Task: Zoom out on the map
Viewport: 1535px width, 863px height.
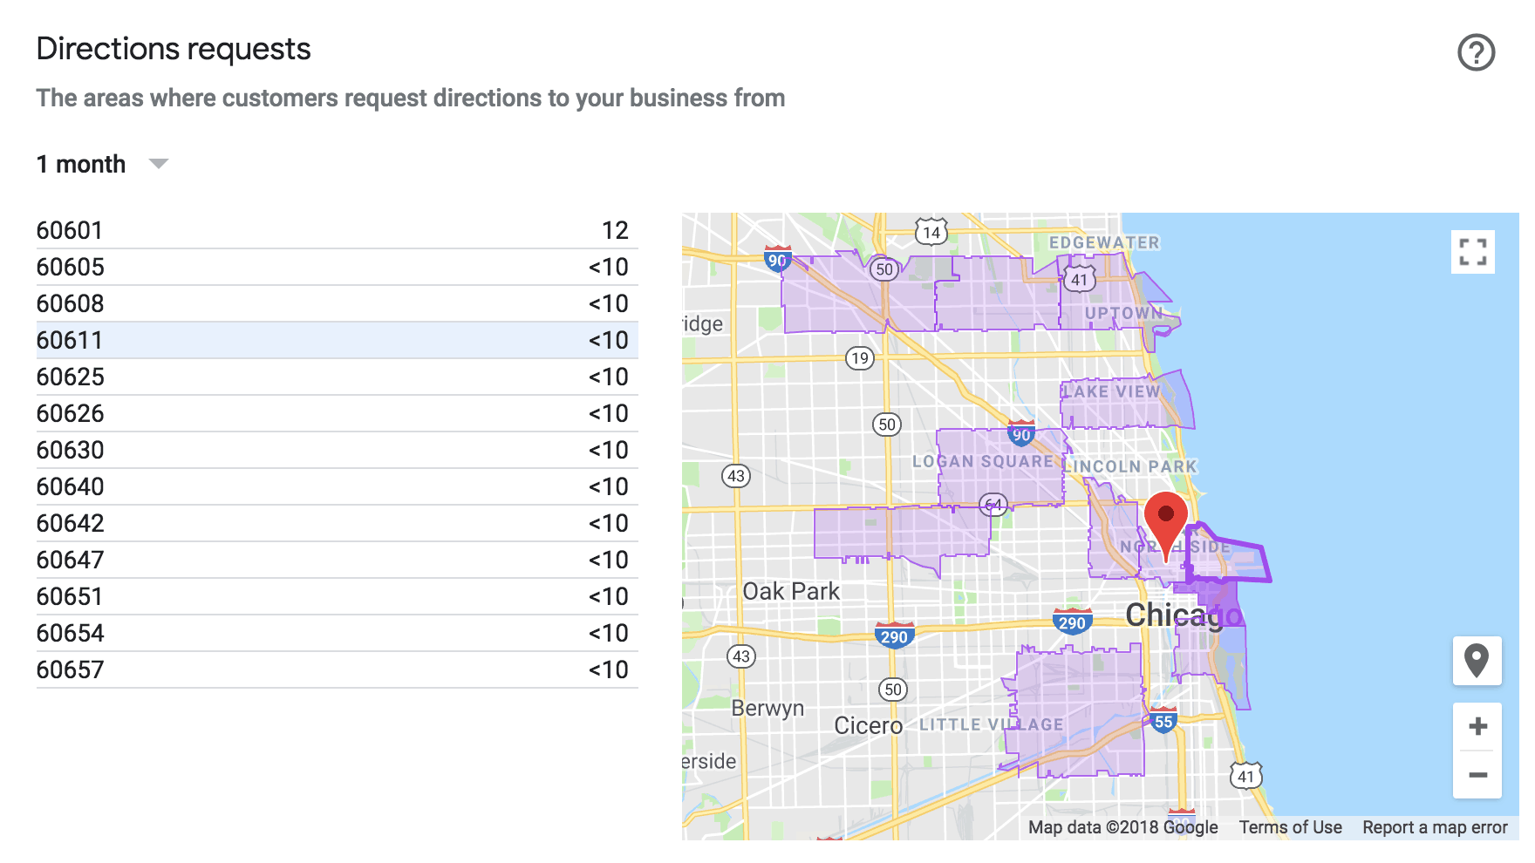Action: click(1477, 774)
